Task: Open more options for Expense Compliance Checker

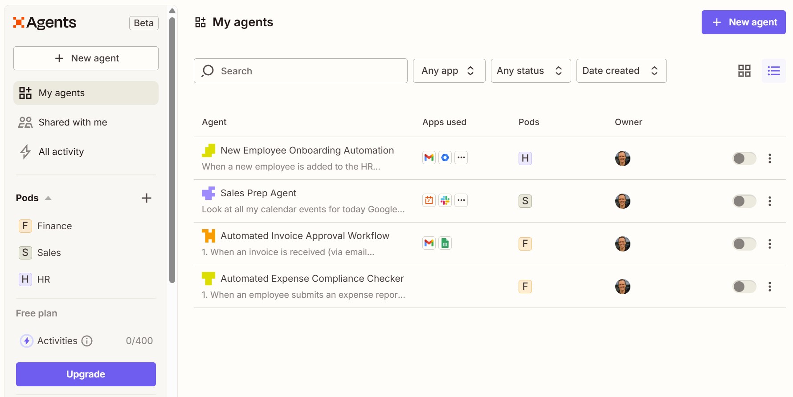Action: click(x=770, y=287)
